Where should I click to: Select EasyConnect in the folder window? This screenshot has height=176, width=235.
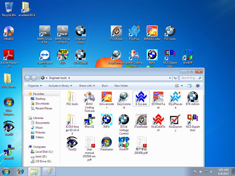(x=124, y=100)
